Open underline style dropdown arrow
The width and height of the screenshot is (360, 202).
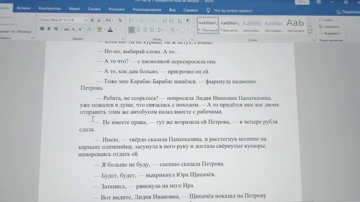click(x=61, y=29)
